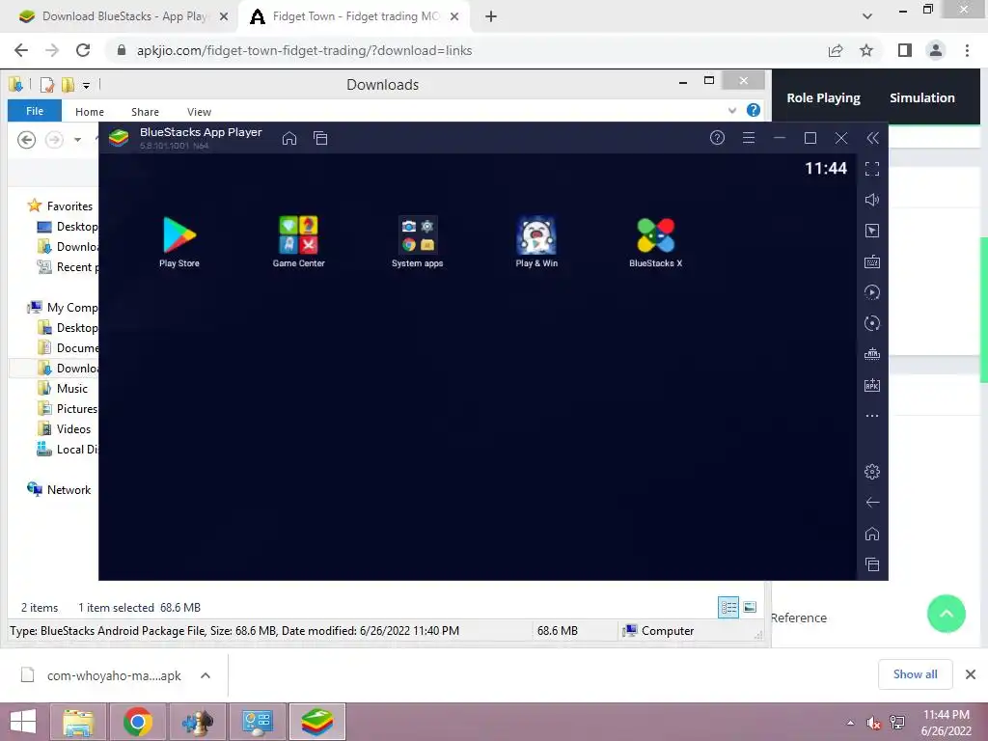Image resolution: width=988 pixels, height=741 pixels.
Task: Click the sync operations icon in sidebar
Action: click(x=872, y=292)
